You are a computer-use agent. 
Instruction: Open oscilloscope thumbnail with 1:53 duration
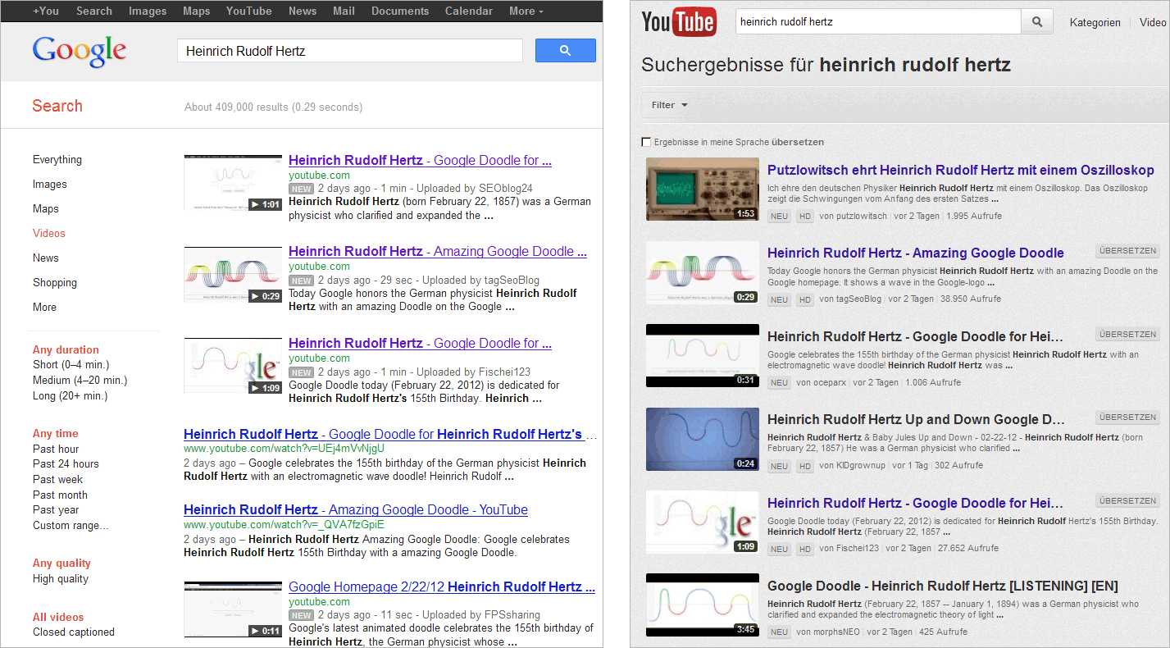(x=703, y=189)
